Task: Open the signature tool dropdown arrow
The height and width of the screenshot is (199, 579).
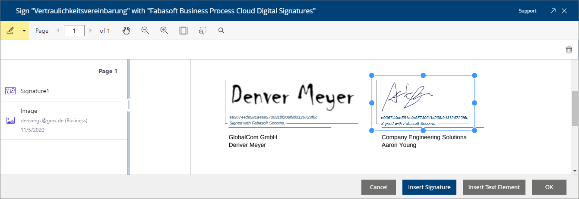Action: pos(24,31)
